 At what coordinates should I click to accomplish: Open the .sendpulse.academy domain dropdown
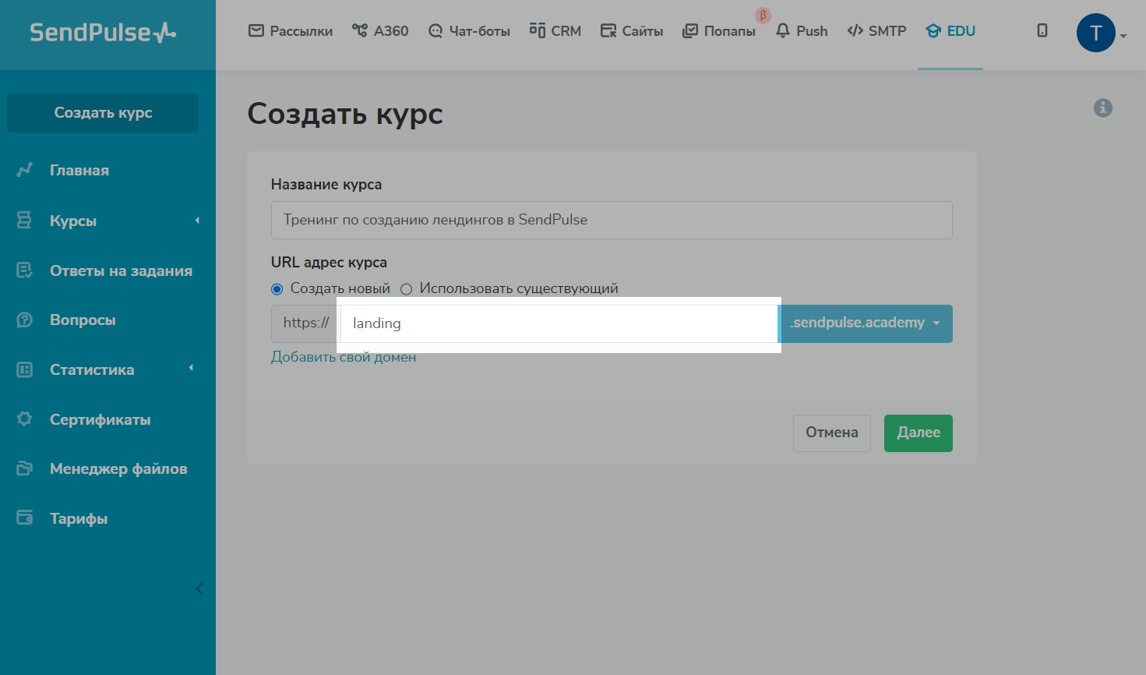click(866, 323)
